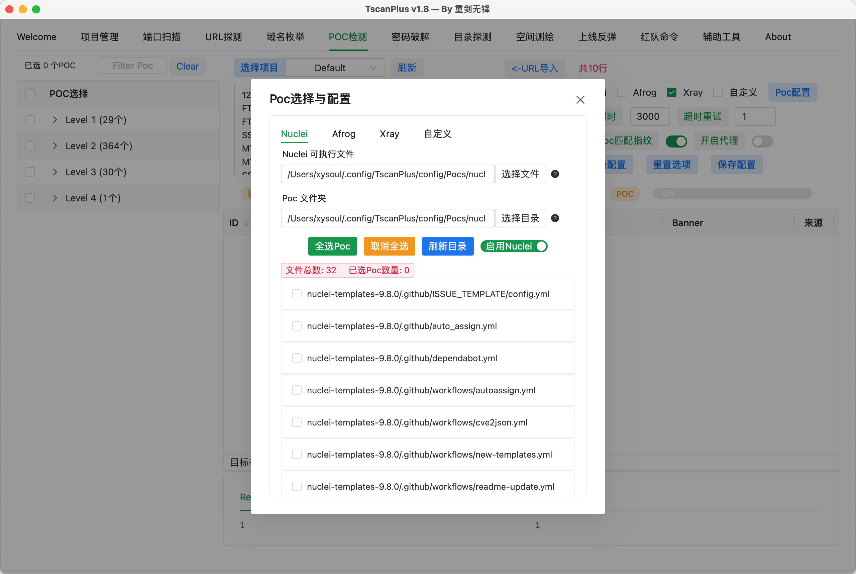Click the green 全选Poc button
Viewport: 856px width, 574px height.
click(x=332, y=247)
